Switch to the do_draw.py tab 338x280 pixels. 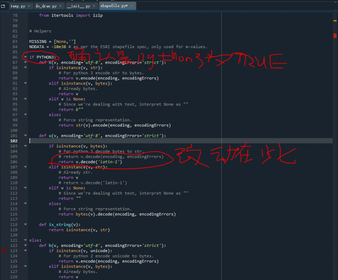click(x=46, y=6)
